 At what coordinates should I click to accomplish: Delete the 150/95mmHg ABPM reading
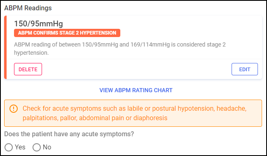pos(28,69)
